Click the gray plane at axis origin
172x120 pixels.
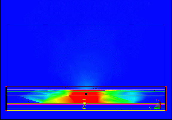pyautogui.click(x=157, y=106)
